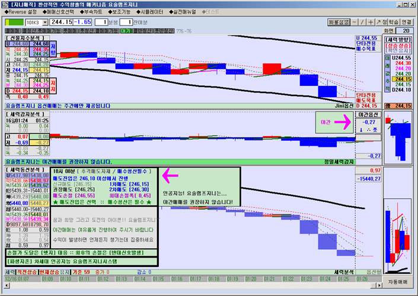
Task: Click the magenta 야간 arrow box
Action: [x=335, y=122]
